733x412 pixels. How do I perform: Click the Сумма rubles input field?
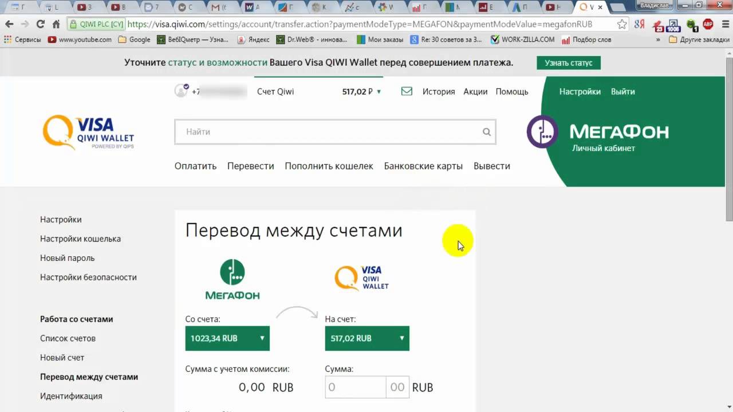(x=355, y=387)
